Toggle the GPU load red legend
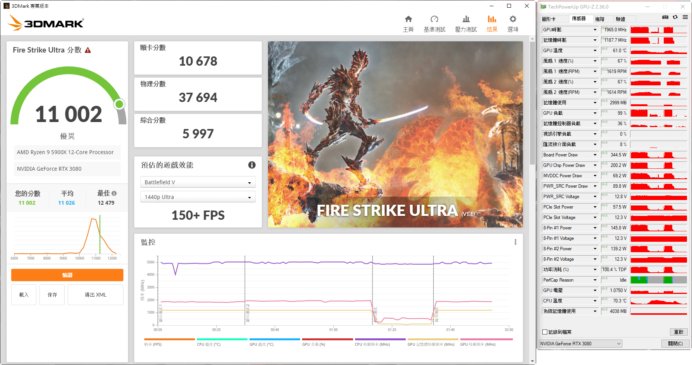 pyautogui.click(x=328, y=342)
